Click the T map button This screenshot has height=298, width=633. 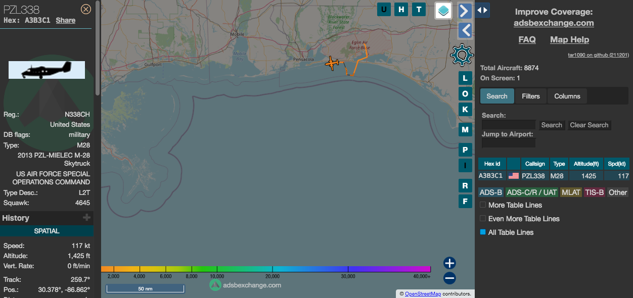click(x=419, y=9)
